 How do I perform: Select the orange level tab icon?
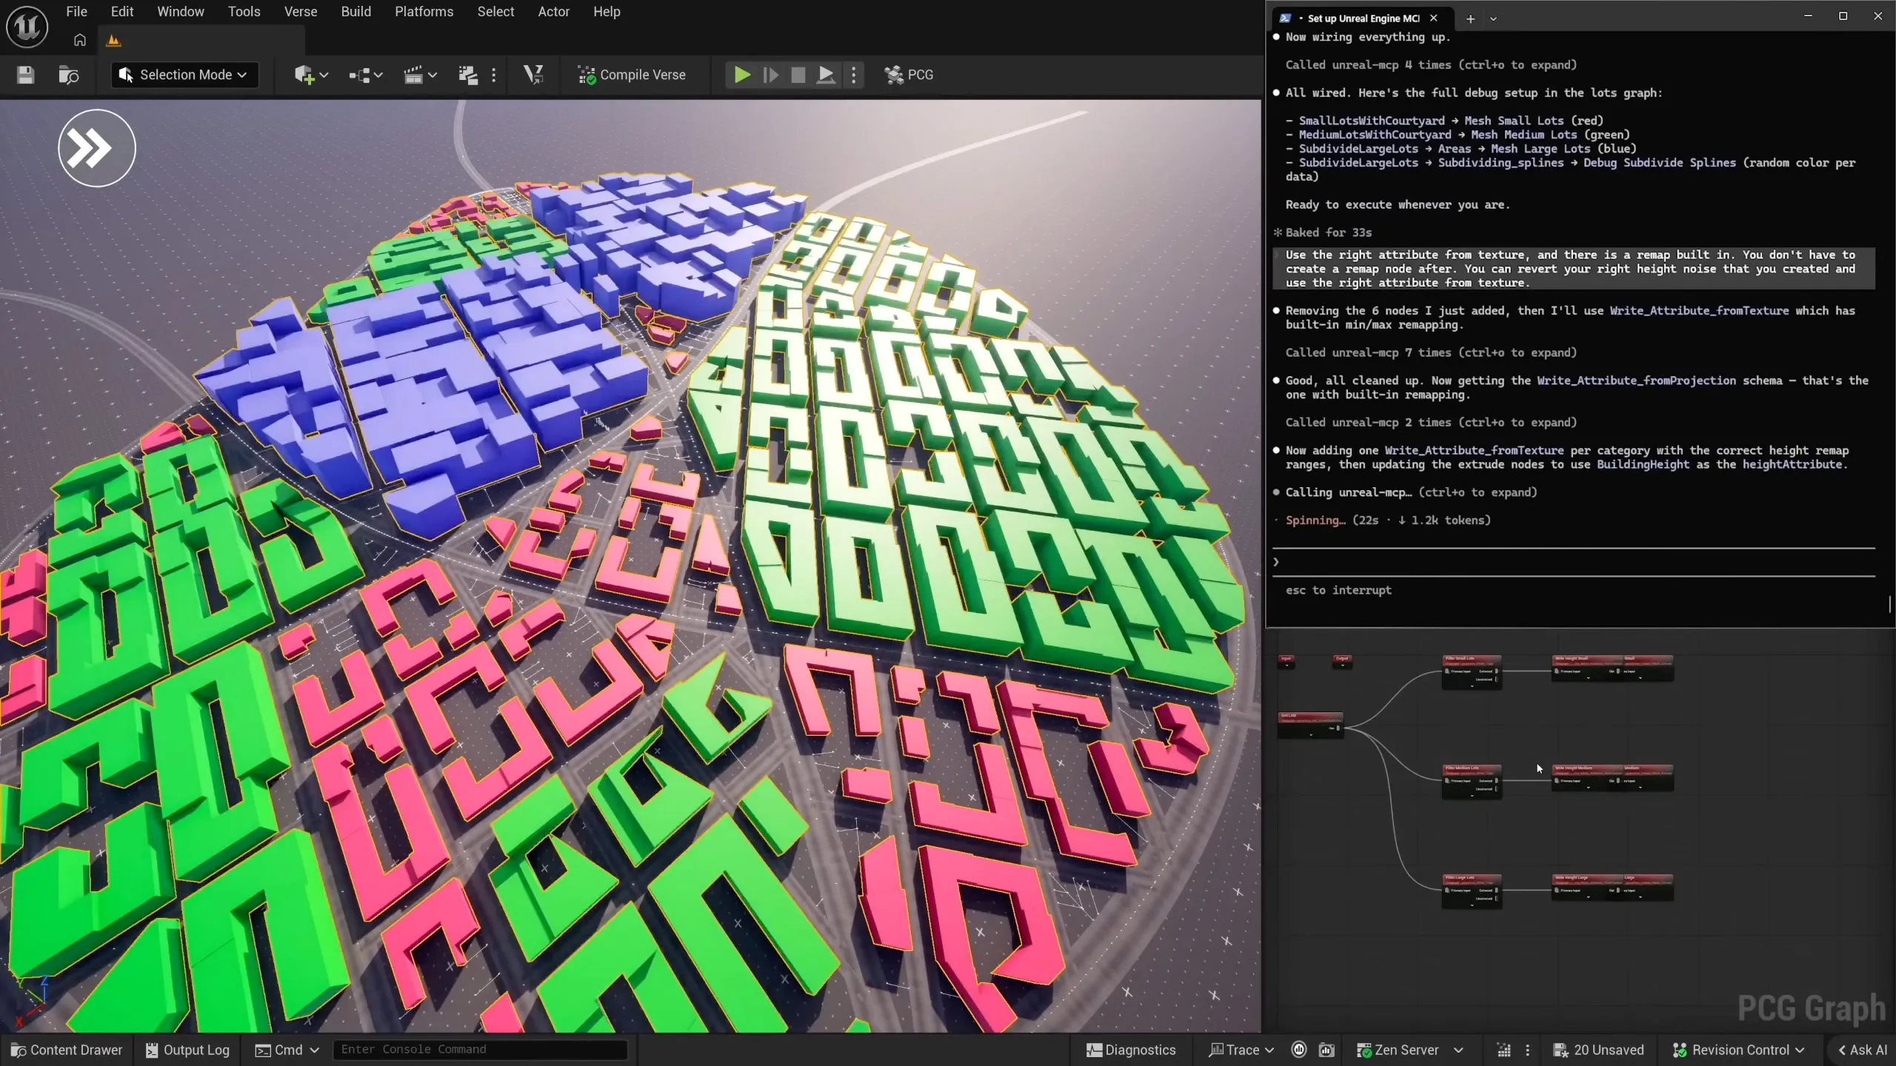113,41
